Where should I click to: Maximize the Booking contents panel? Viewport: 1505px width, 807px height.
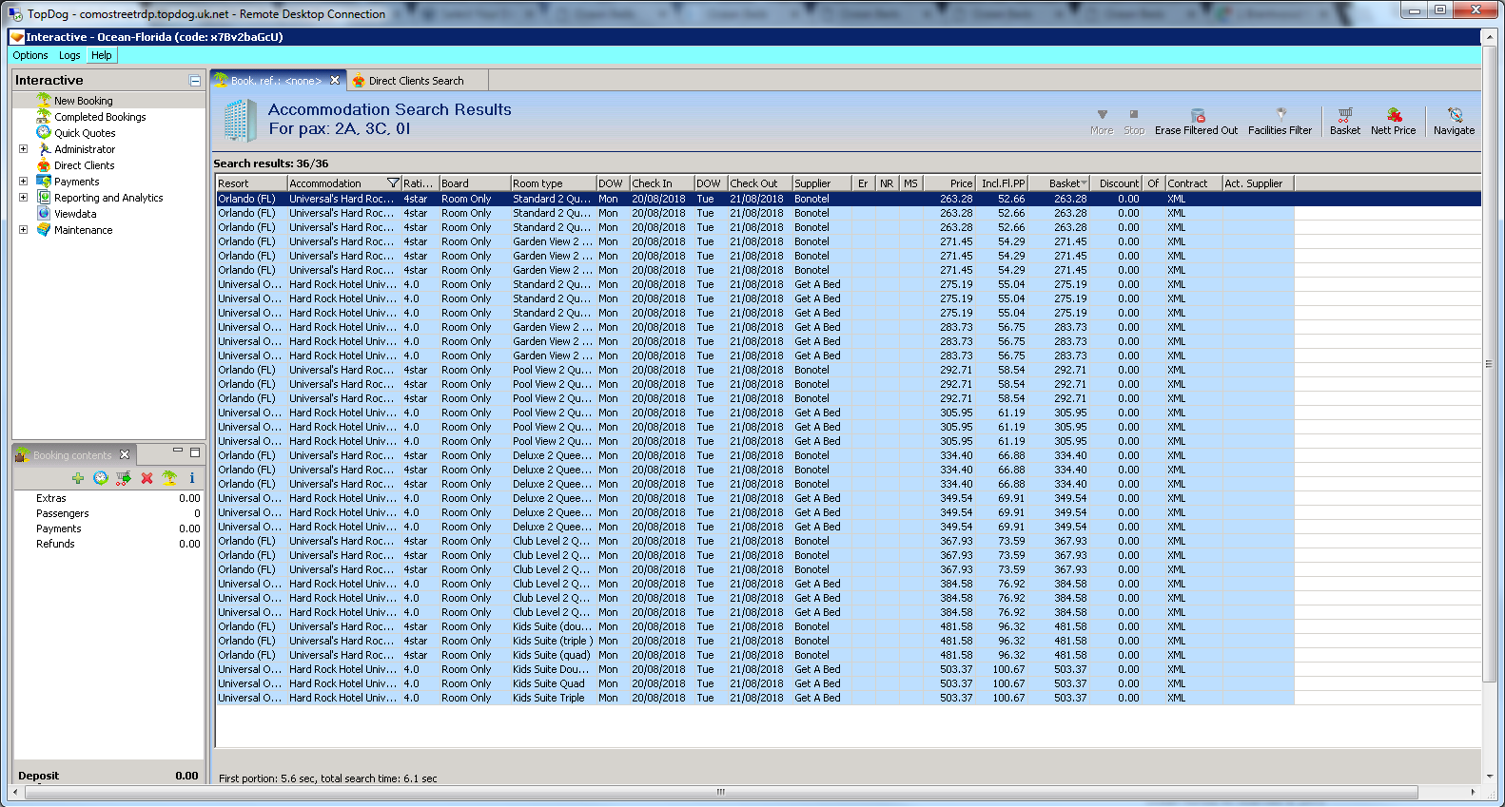click(195, 452)
